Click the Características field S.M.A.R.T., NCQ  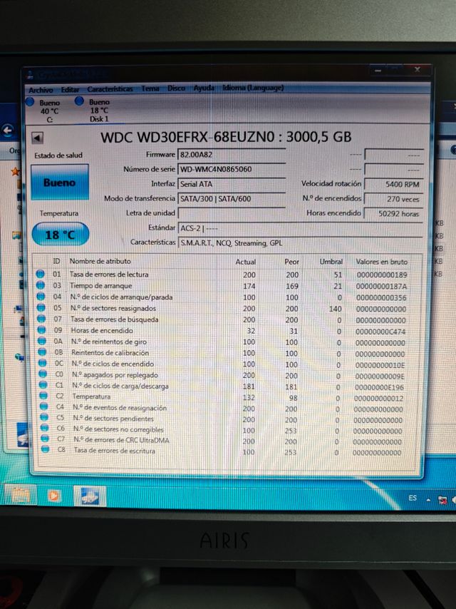[300, 242]
